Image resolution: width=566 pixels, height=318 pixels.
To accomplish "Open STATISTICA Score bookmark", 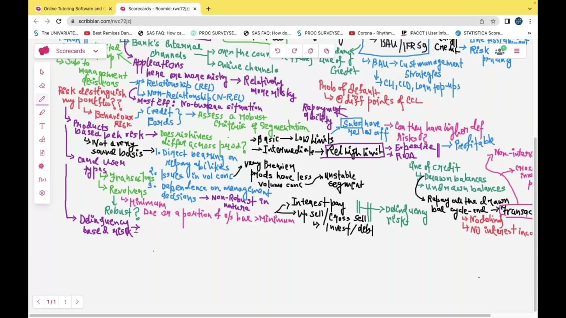I will 479,33.
